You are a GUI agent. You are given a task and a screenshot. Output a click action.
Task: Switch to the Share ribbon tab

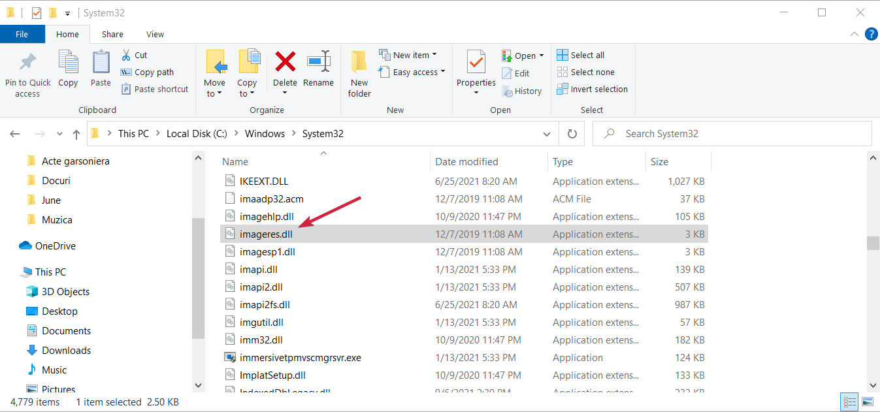(x=112, y=34)
